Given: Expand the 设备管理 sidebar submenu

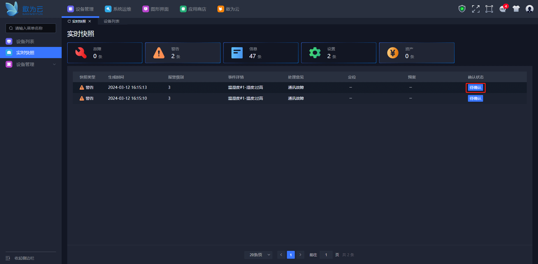Looking at the screenshot, I should click(54, 64).
